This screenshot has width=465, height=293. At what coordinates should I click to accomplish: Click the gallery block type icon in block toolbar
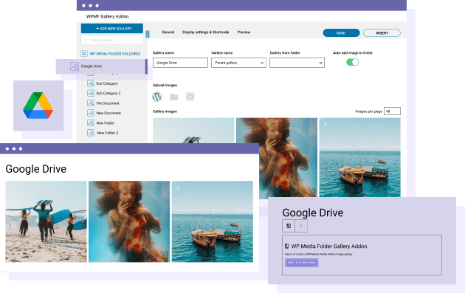289,226
